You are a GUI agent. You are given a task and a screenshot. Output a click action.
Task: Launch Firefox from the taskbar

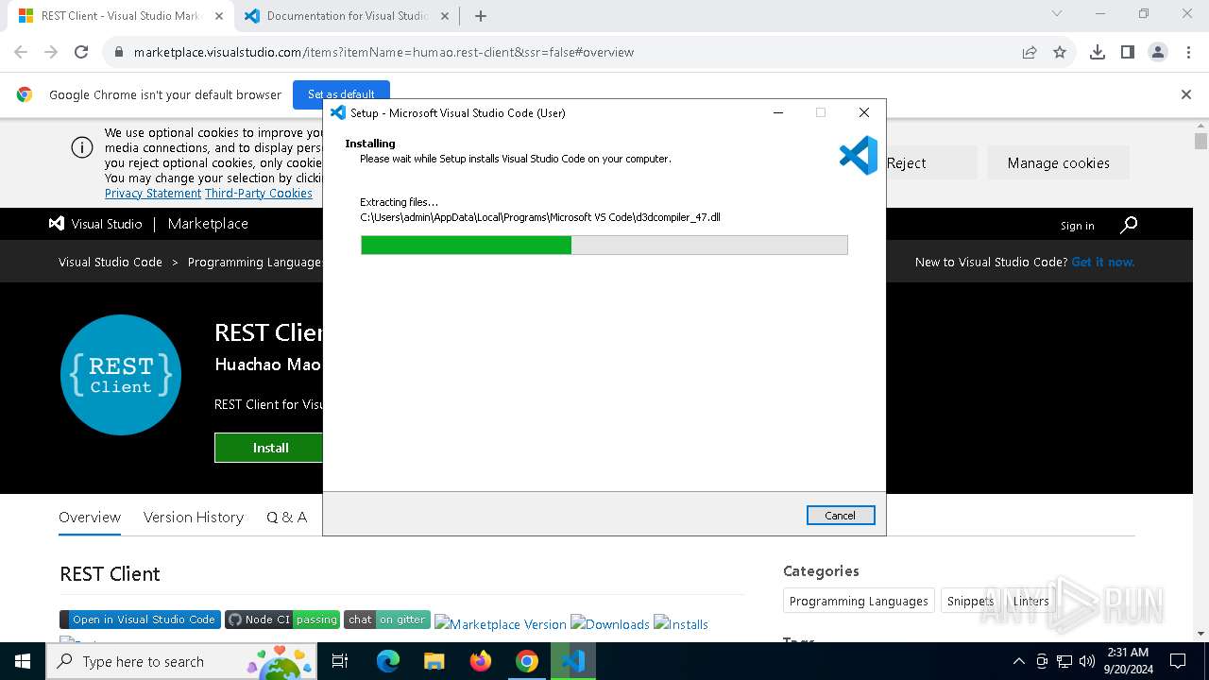coord(481,661)
